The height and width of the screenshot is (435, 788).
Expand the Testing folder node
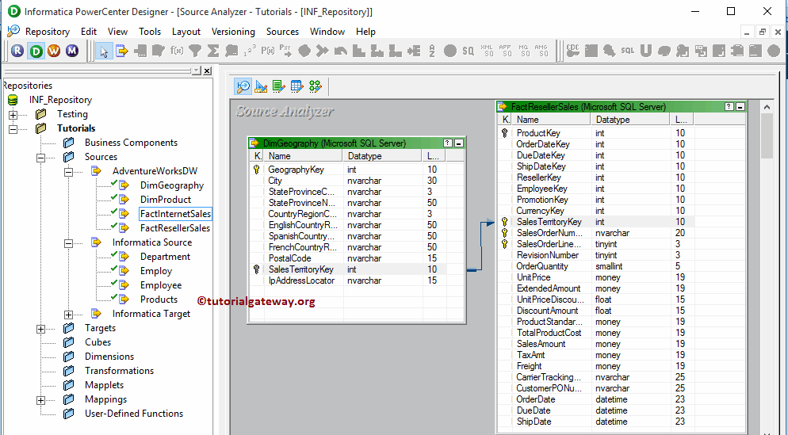click(x=13, y=114)
